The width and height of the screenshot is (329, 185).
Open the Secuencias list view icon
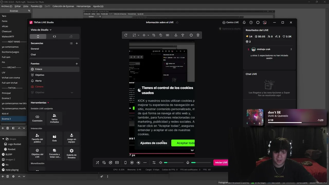click(x=71, y=43)
